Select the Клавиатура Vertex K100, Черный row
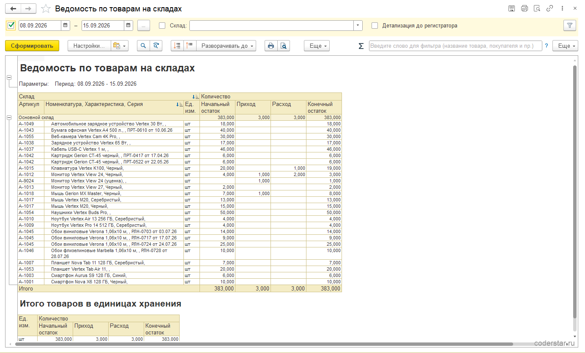The height and width of the screenshot is (353, 585). (180, 168)
